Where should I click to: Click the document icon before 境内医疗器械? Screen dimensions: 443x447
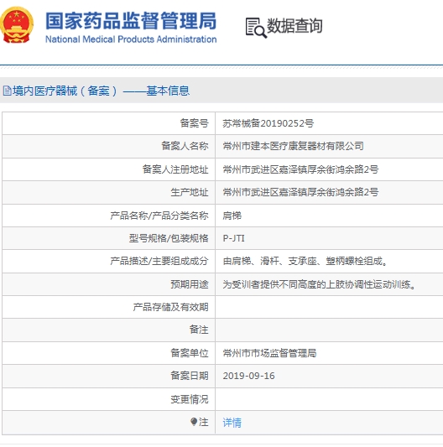pyautogui.click(x=7, y=91)
